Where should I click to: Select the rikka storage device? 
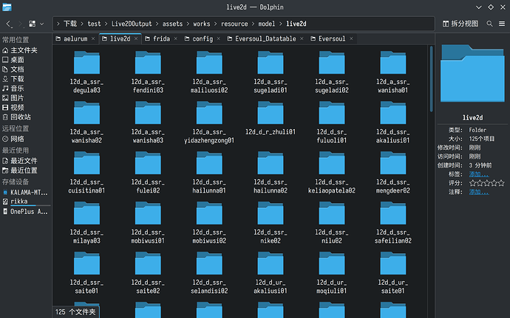coord(26,201)
